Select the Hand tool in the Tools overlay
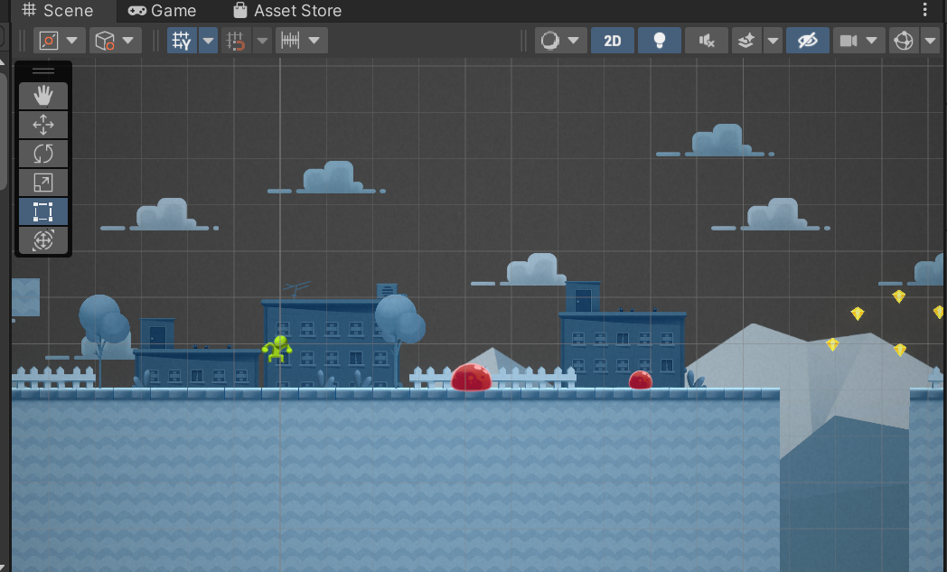Screen dimensions: 947x572 [42, 95]
